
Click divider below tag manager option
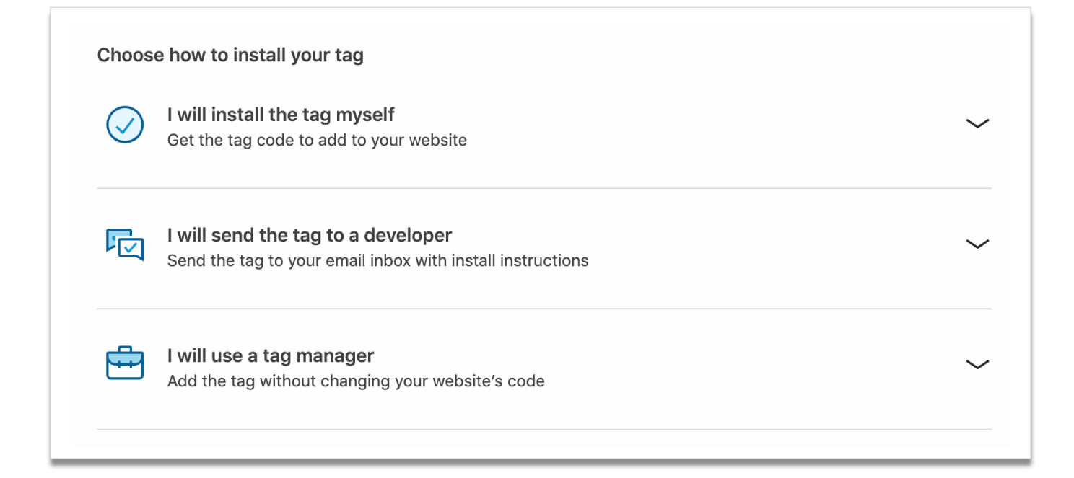point(544,429)
